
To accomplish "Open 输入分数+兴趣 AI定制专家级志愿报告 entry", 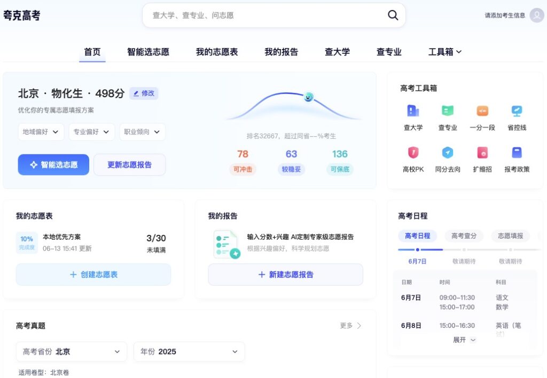I will pos(300,237).
